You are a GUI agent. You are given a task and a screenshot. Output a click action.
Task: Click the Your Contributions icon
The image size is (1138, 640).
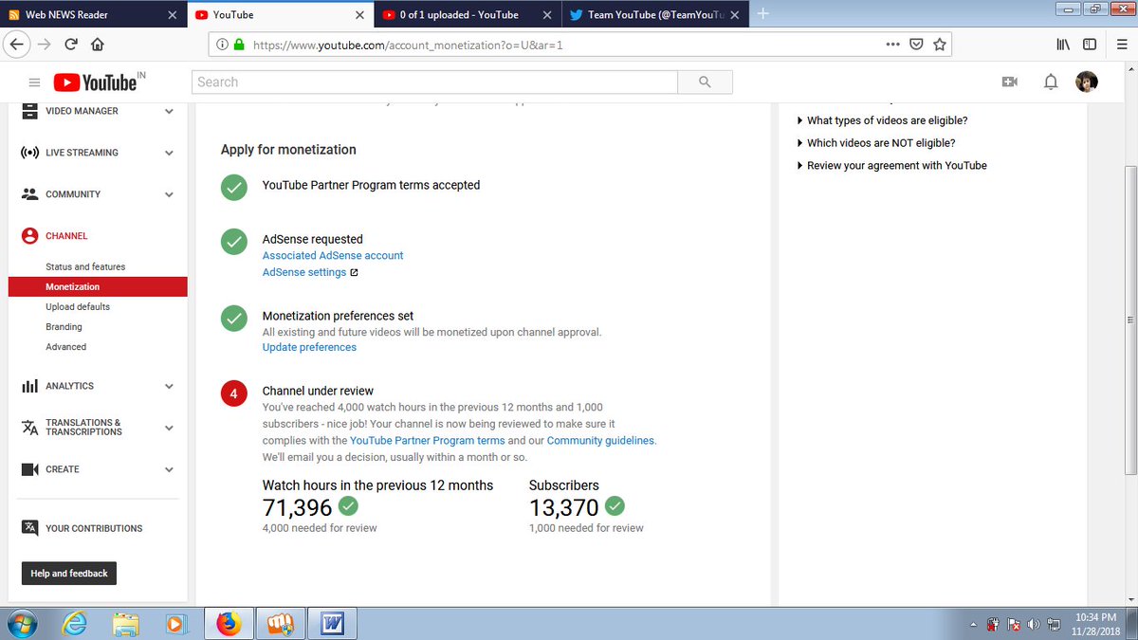pyautogui.click(x=29, y=528)
